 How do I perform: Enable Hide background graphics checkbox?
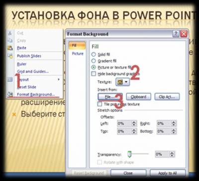(94, 74)
